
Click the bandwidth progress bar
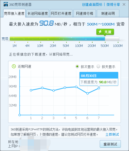(x=64, y=39)
